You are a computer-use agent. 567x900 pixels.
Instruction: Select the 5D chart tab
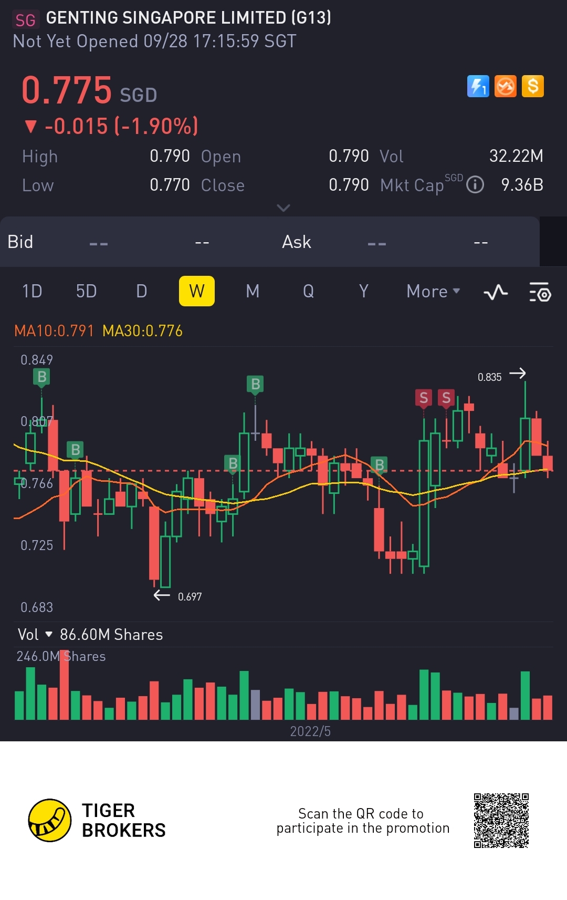(x=87, y=291)
